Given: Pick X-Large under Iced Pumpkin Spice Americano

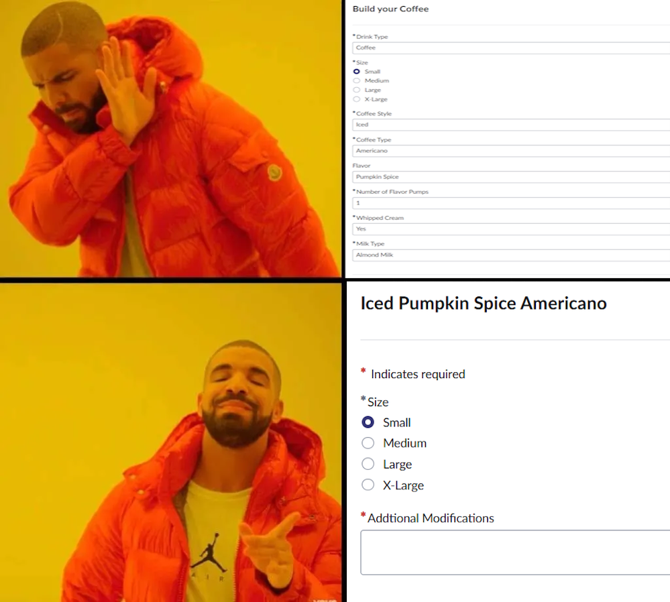Looking at the screenshot, I should (368, 485).
